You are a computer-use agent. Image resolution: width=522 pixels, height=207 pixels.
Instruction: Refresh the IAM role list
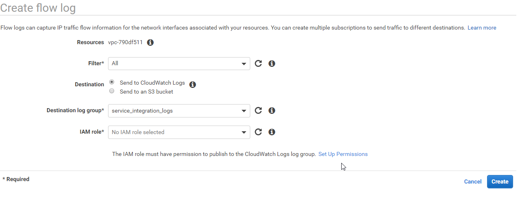(258, 132)
